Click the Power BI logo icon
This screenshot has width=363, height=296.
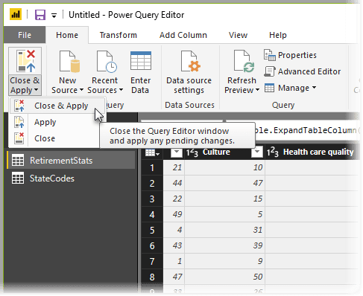(x=16, y=14)
